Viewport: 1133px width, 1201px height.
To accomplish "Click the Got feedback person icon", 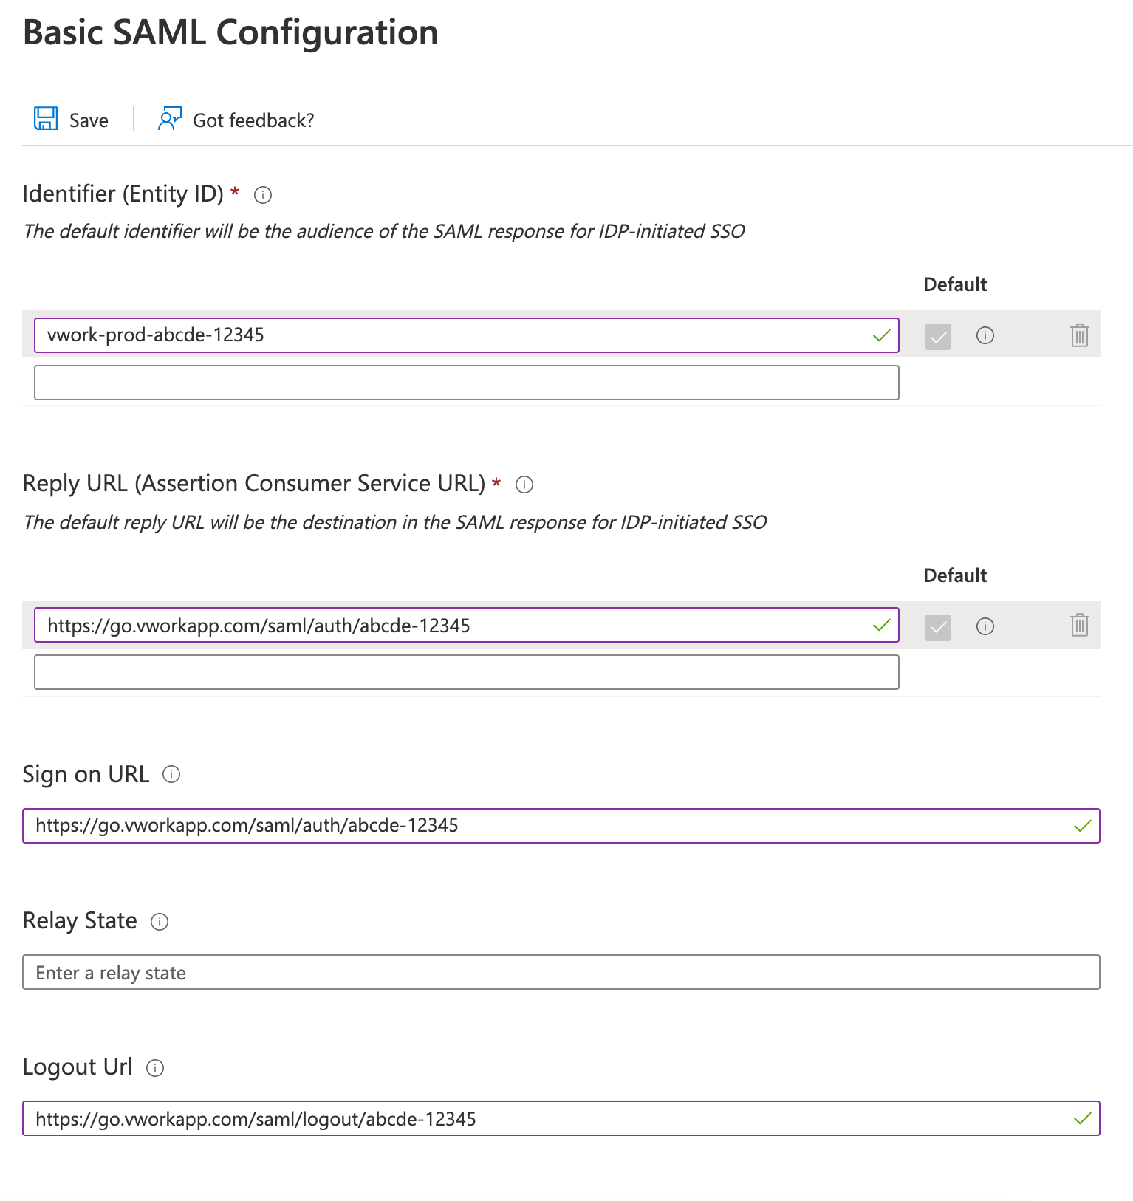I will coord(169,119).
